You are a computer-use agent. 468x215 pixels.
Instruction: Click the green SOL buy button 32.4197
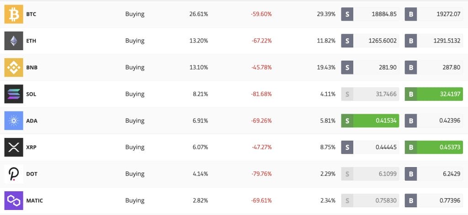(433, 94)
